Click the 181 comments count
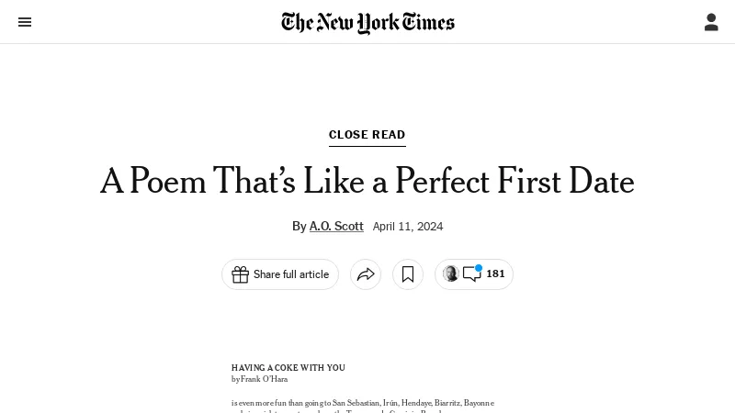Viewport: 735px width, 413px height. coord(495,273)
